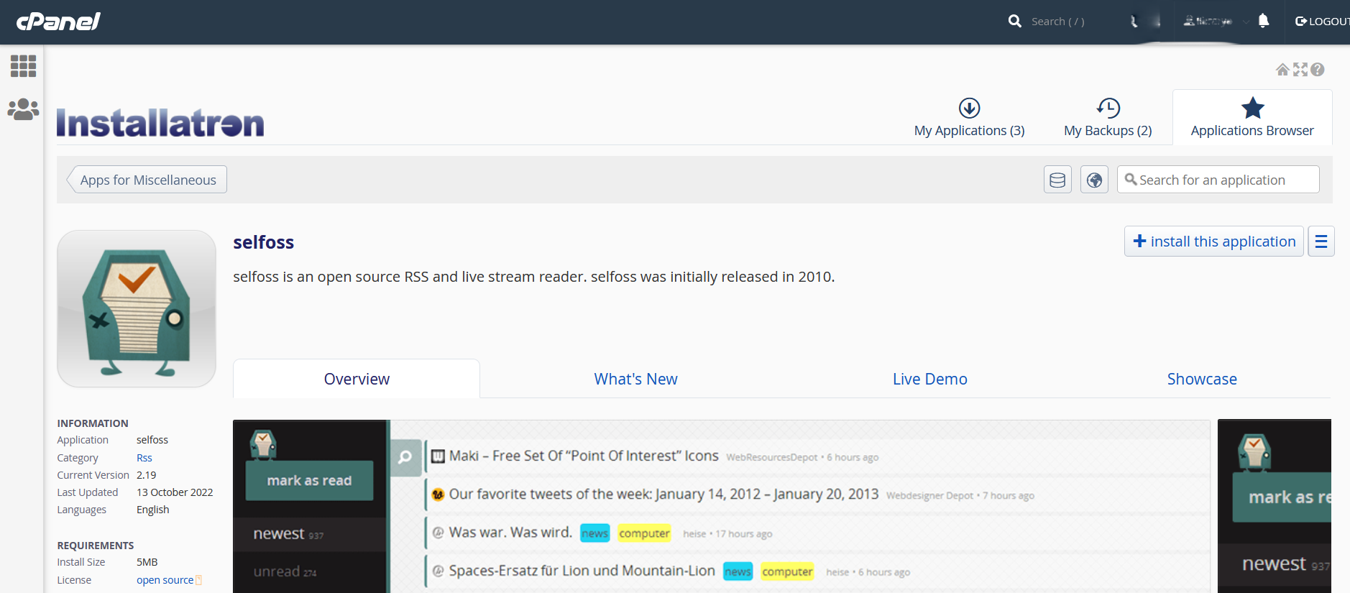Expand the user account dropdown
Screen dimensions: 1350x593
(x=1215, y=22)
